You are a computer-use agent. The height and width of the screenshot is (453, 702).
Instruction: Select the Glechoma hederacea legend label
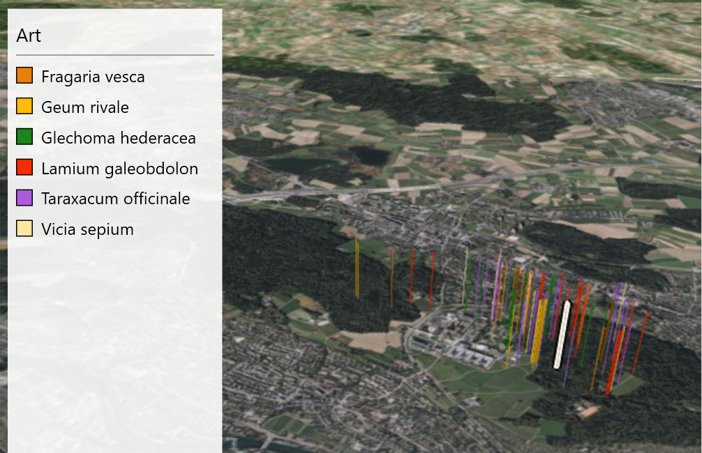tap(119, 138)
